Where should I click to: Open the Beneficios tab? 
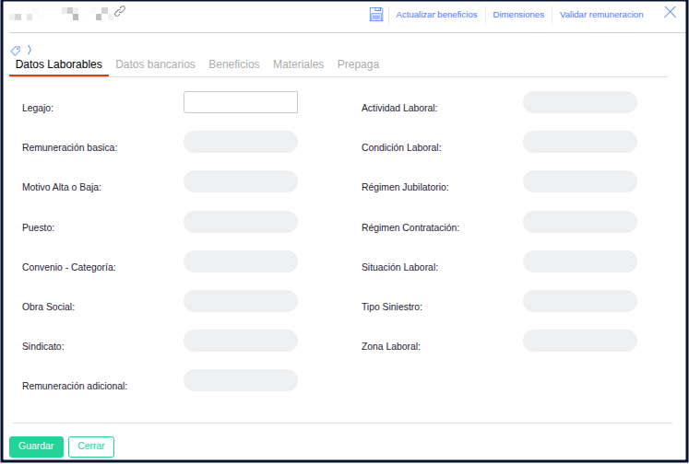pos(234,64)
